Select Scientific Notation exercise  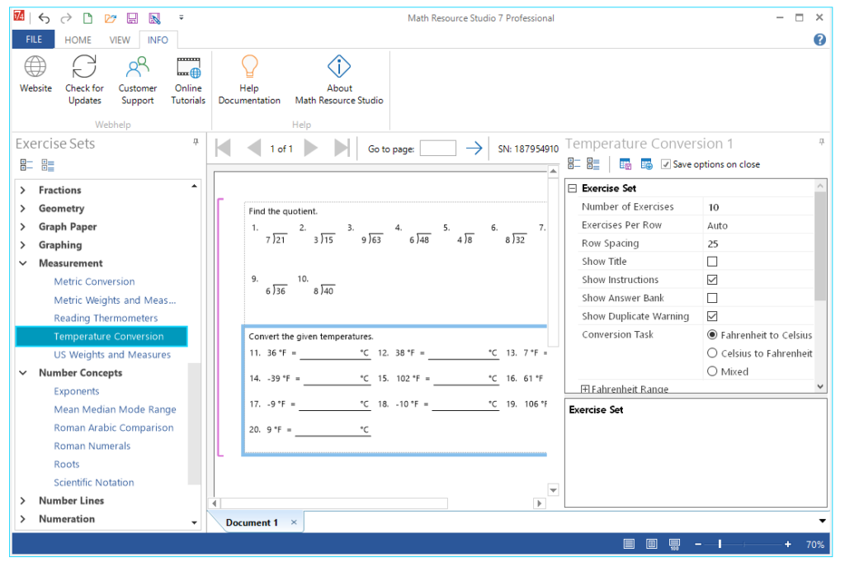pos(94,482)
